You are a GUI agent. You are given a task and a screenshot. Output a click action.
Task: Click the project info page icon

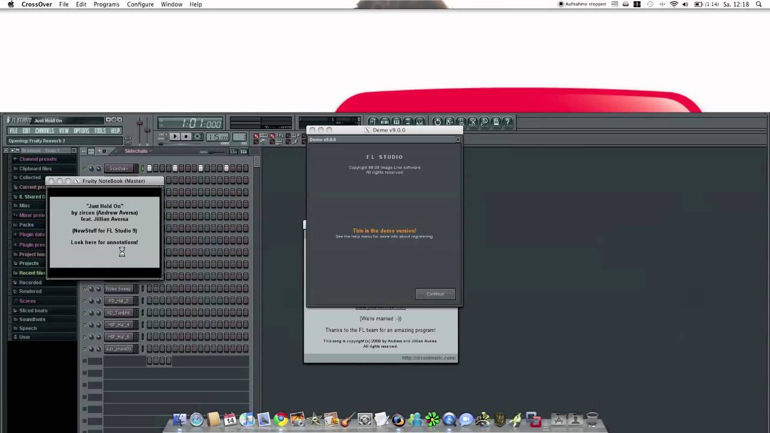click(496, 122)
